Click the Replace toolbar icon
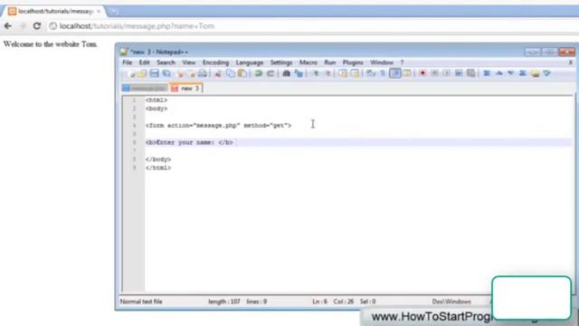This screenshot has height=326, width=579. click(x=299, y=73)
